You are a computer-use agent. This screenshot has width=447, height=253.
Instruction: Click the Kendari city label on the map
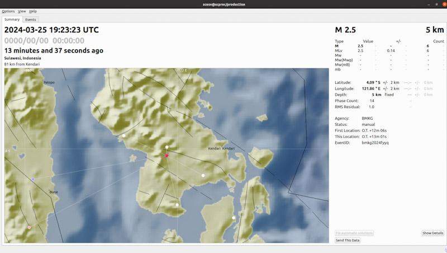[x=215, y=148]
